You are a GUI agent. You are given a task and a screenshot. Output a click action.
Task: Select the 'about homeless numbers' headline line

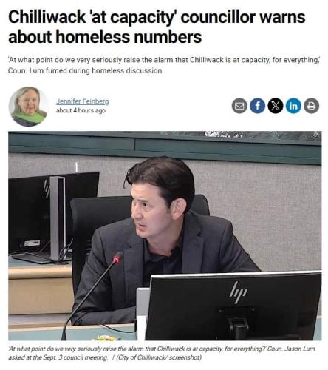tap(105, 37)
